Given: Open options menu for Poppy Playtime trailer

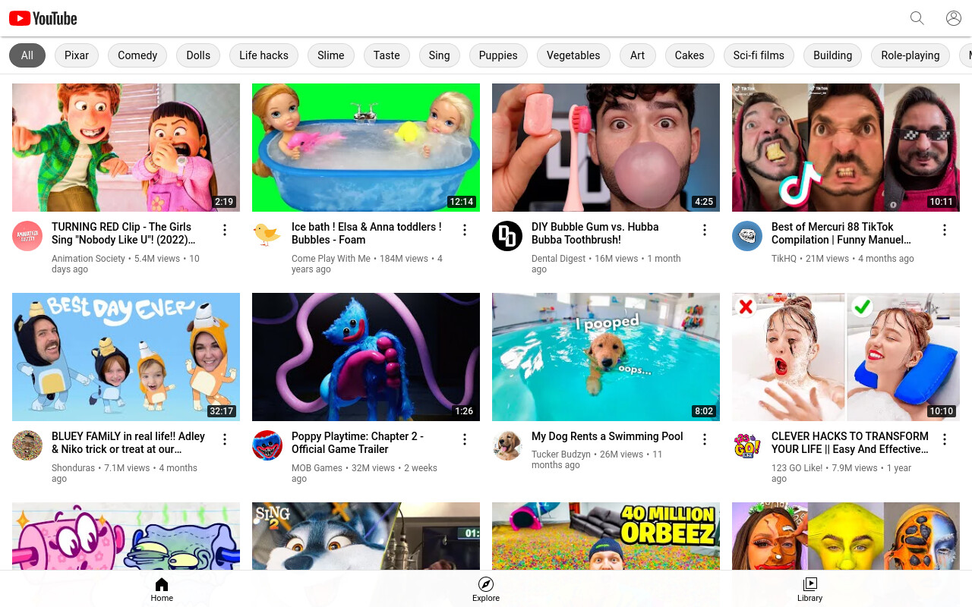Looking at the screenshot, I should pos(465,439).
